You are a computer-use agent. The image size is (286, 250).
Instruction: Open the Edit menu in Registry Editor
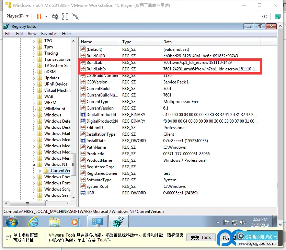[x=19, y=33]
